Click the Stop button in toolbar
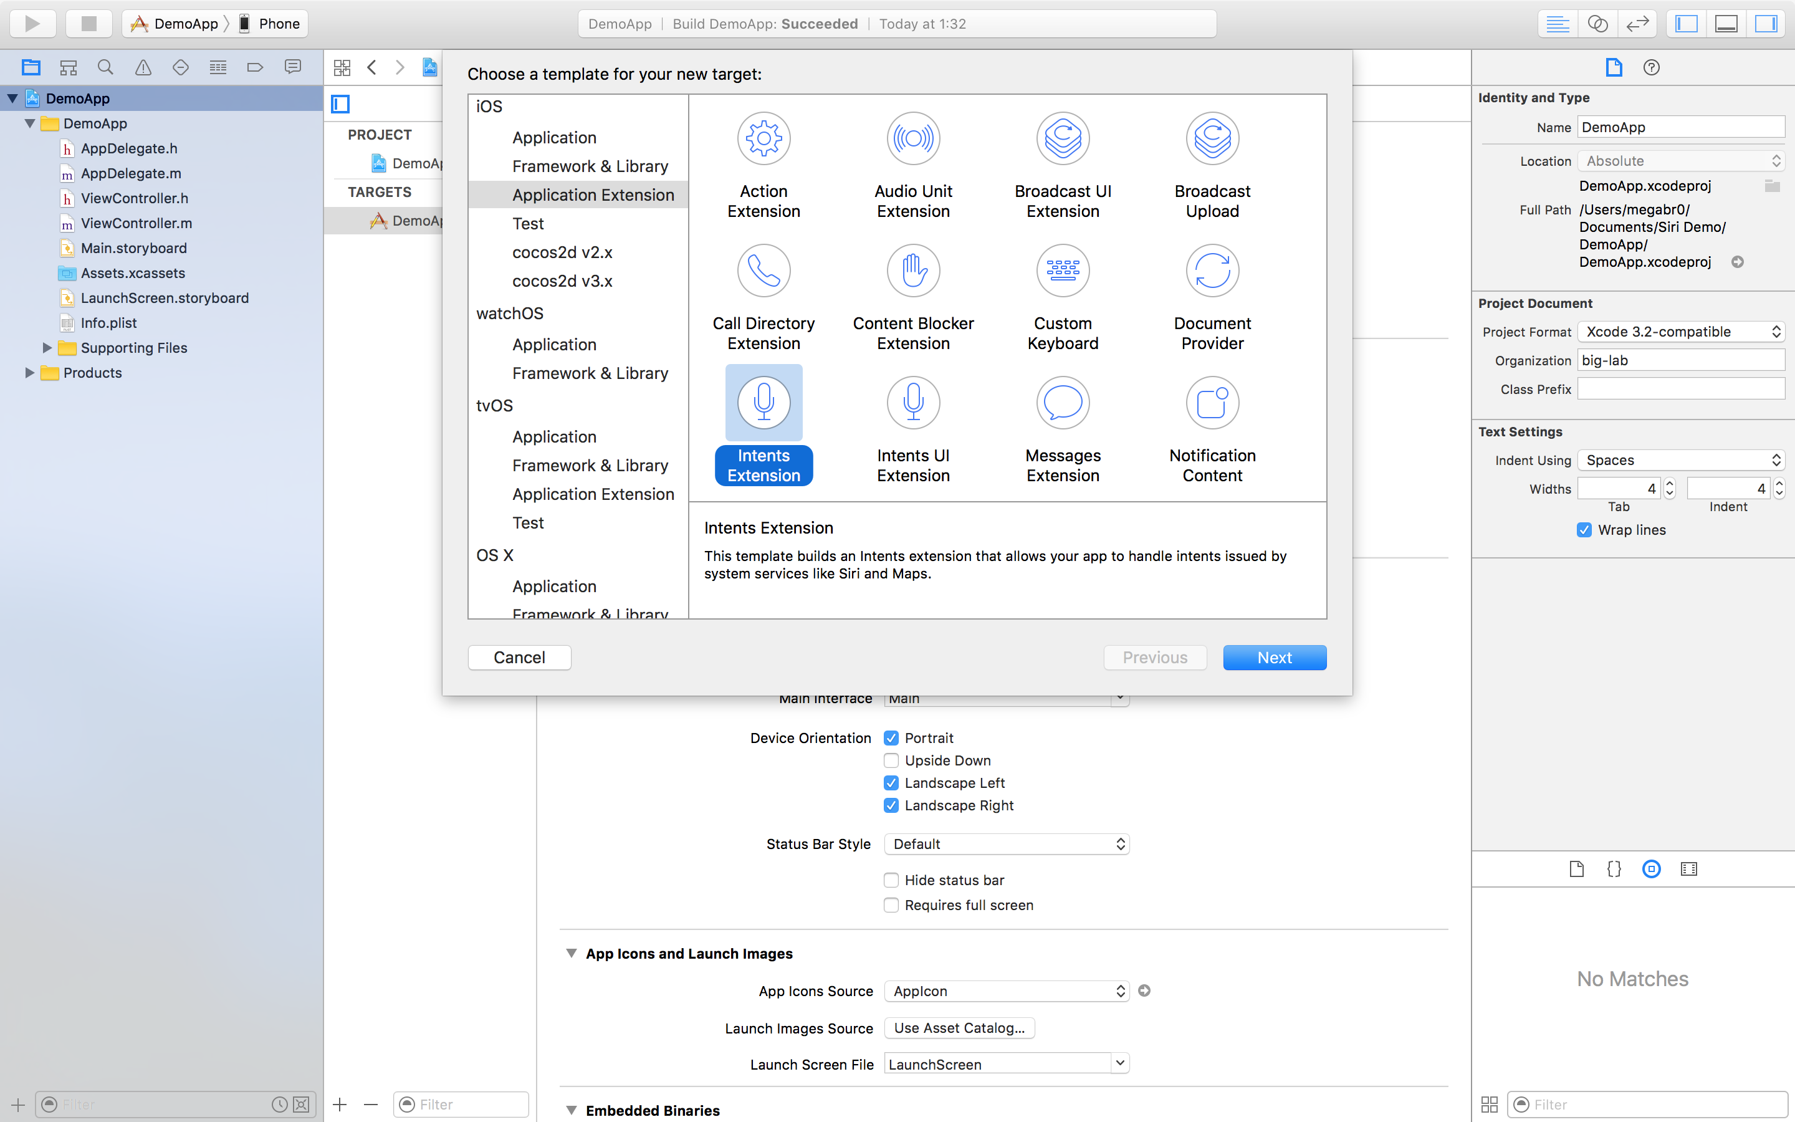The width and height of the screenshot is (1795, 1122). click(x=89, y=24)
